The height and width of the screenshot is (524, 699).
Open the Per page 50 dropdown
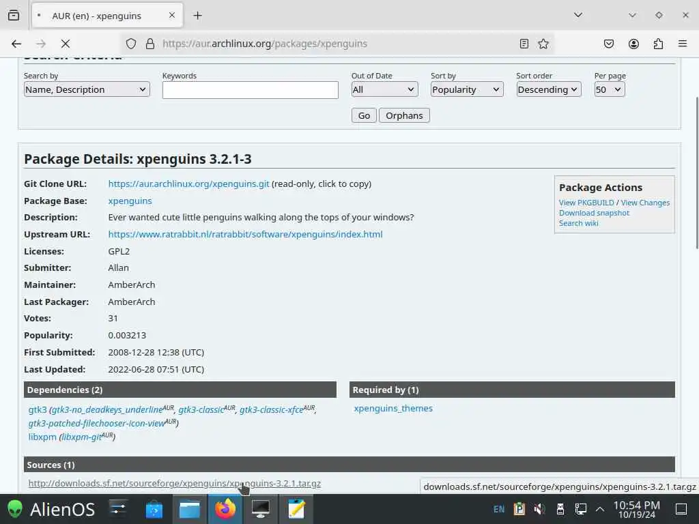coord(610,89)
